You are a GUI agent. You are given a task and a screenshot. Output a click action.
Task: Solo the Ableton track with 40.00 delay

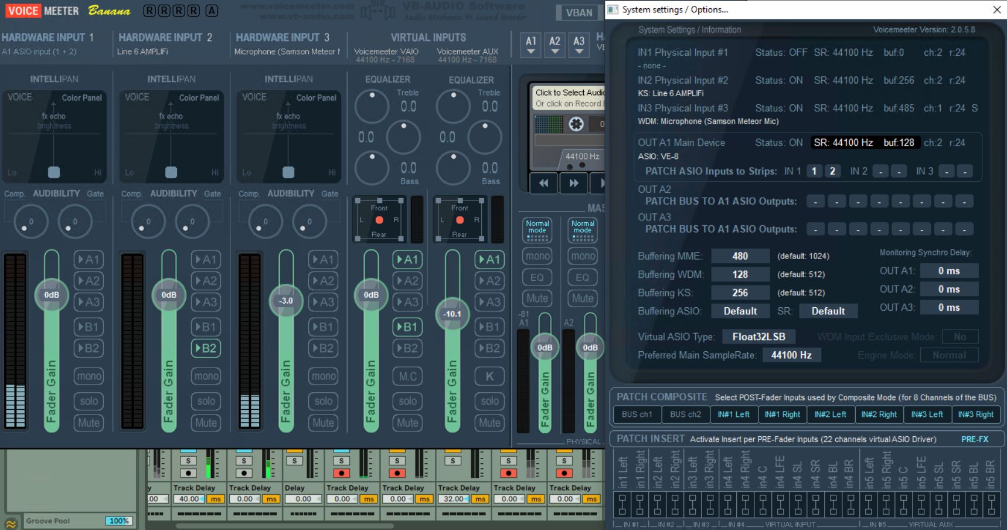(x=188, y=461)
